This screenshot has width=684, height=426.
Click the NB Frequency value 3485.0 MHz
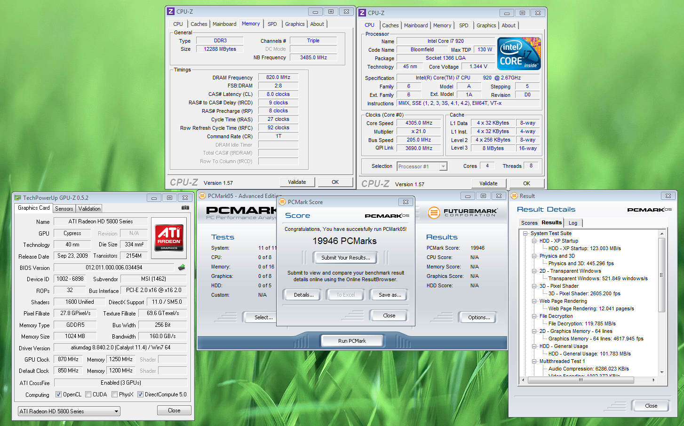(313, 57)
